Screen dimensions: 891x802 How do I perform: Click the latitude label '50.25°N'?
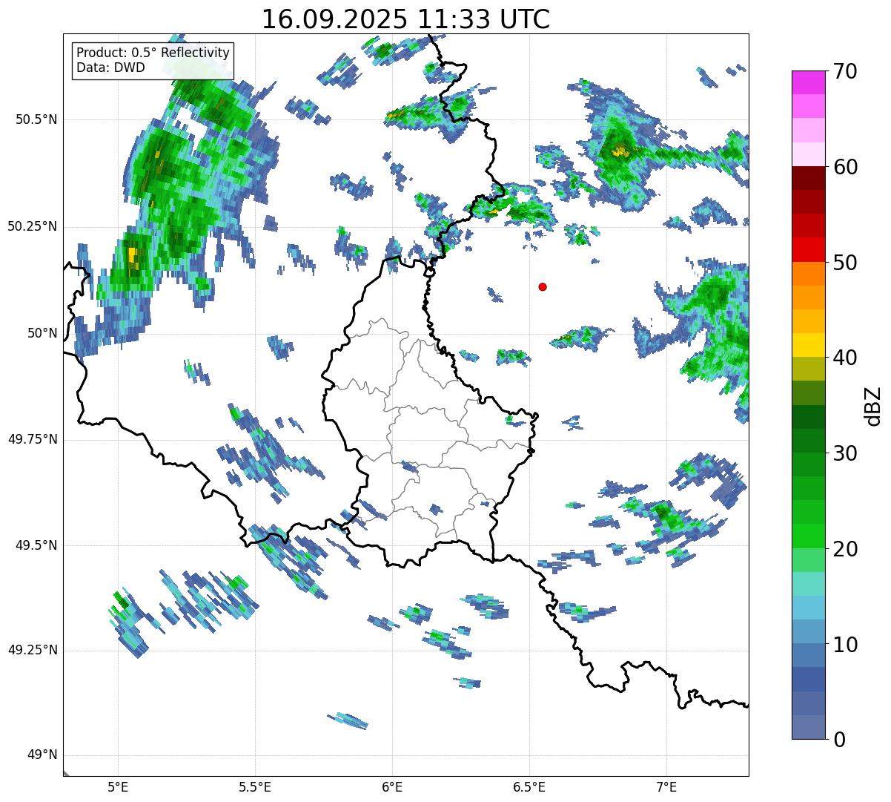pos(32,226)
